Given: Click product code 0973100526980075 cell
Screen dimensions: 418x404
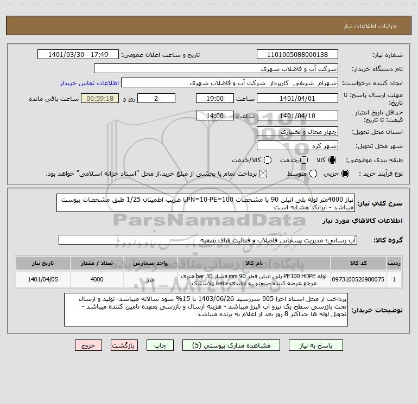Looking at the screenshot, I should pos(358,279).
